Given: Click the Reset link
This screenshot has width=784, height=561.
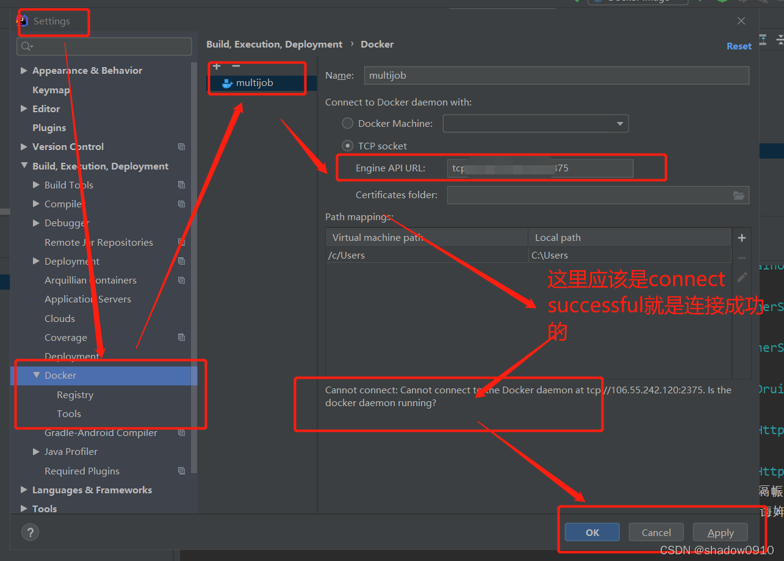Looking at the screenshot, I should coord(739,46).
